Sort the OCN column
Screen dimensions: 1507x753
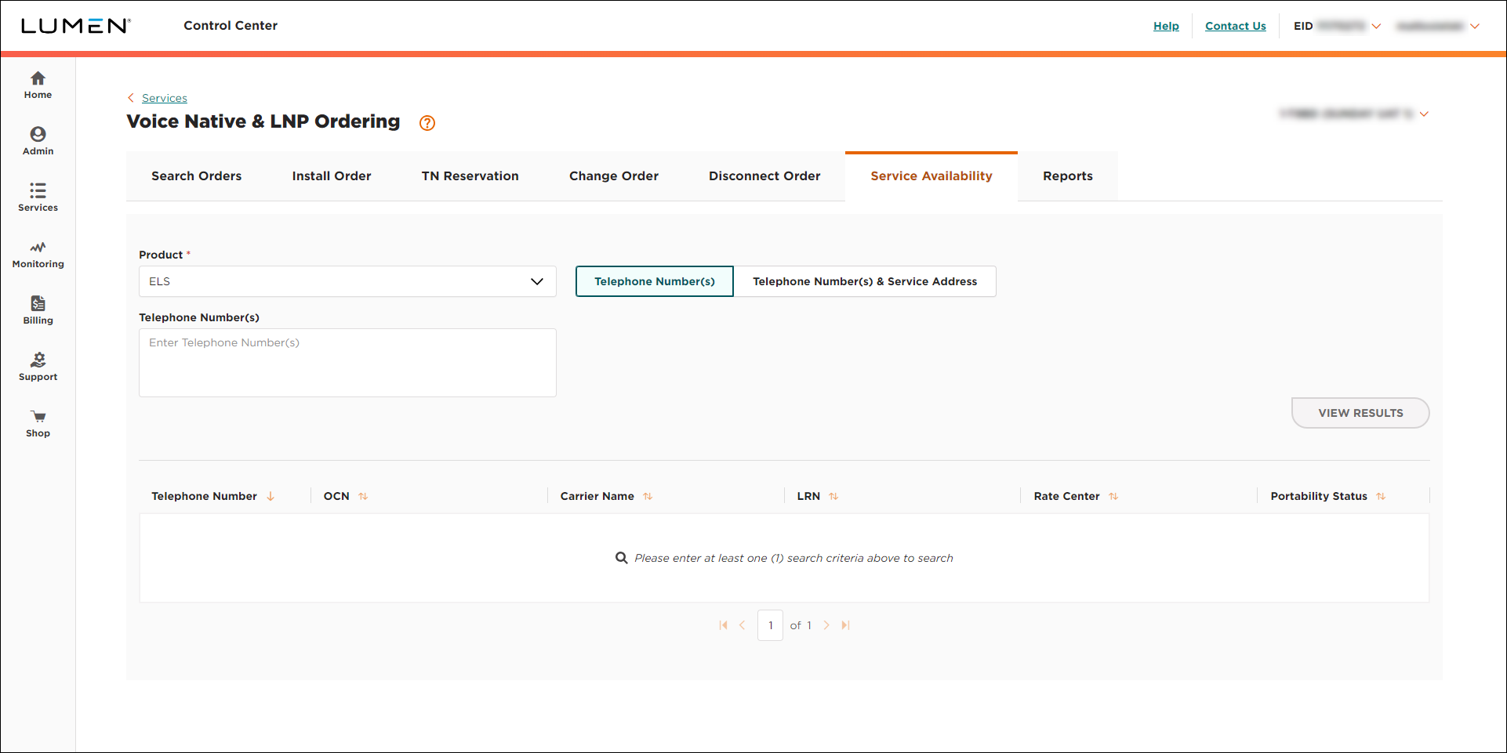point(363,496)
